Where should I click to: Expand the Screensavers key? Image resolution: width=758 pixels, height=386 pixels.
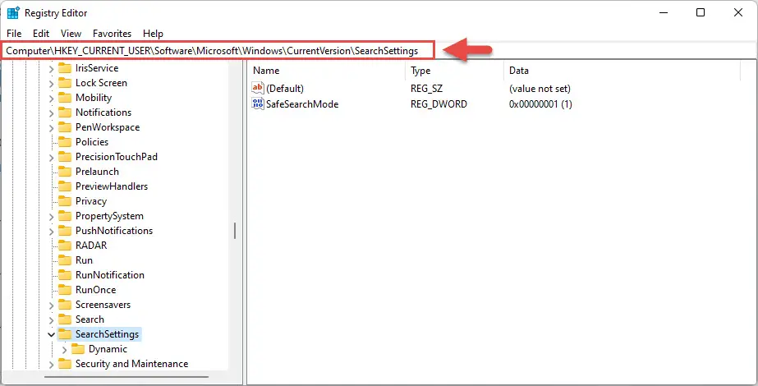tap(51, 306)
